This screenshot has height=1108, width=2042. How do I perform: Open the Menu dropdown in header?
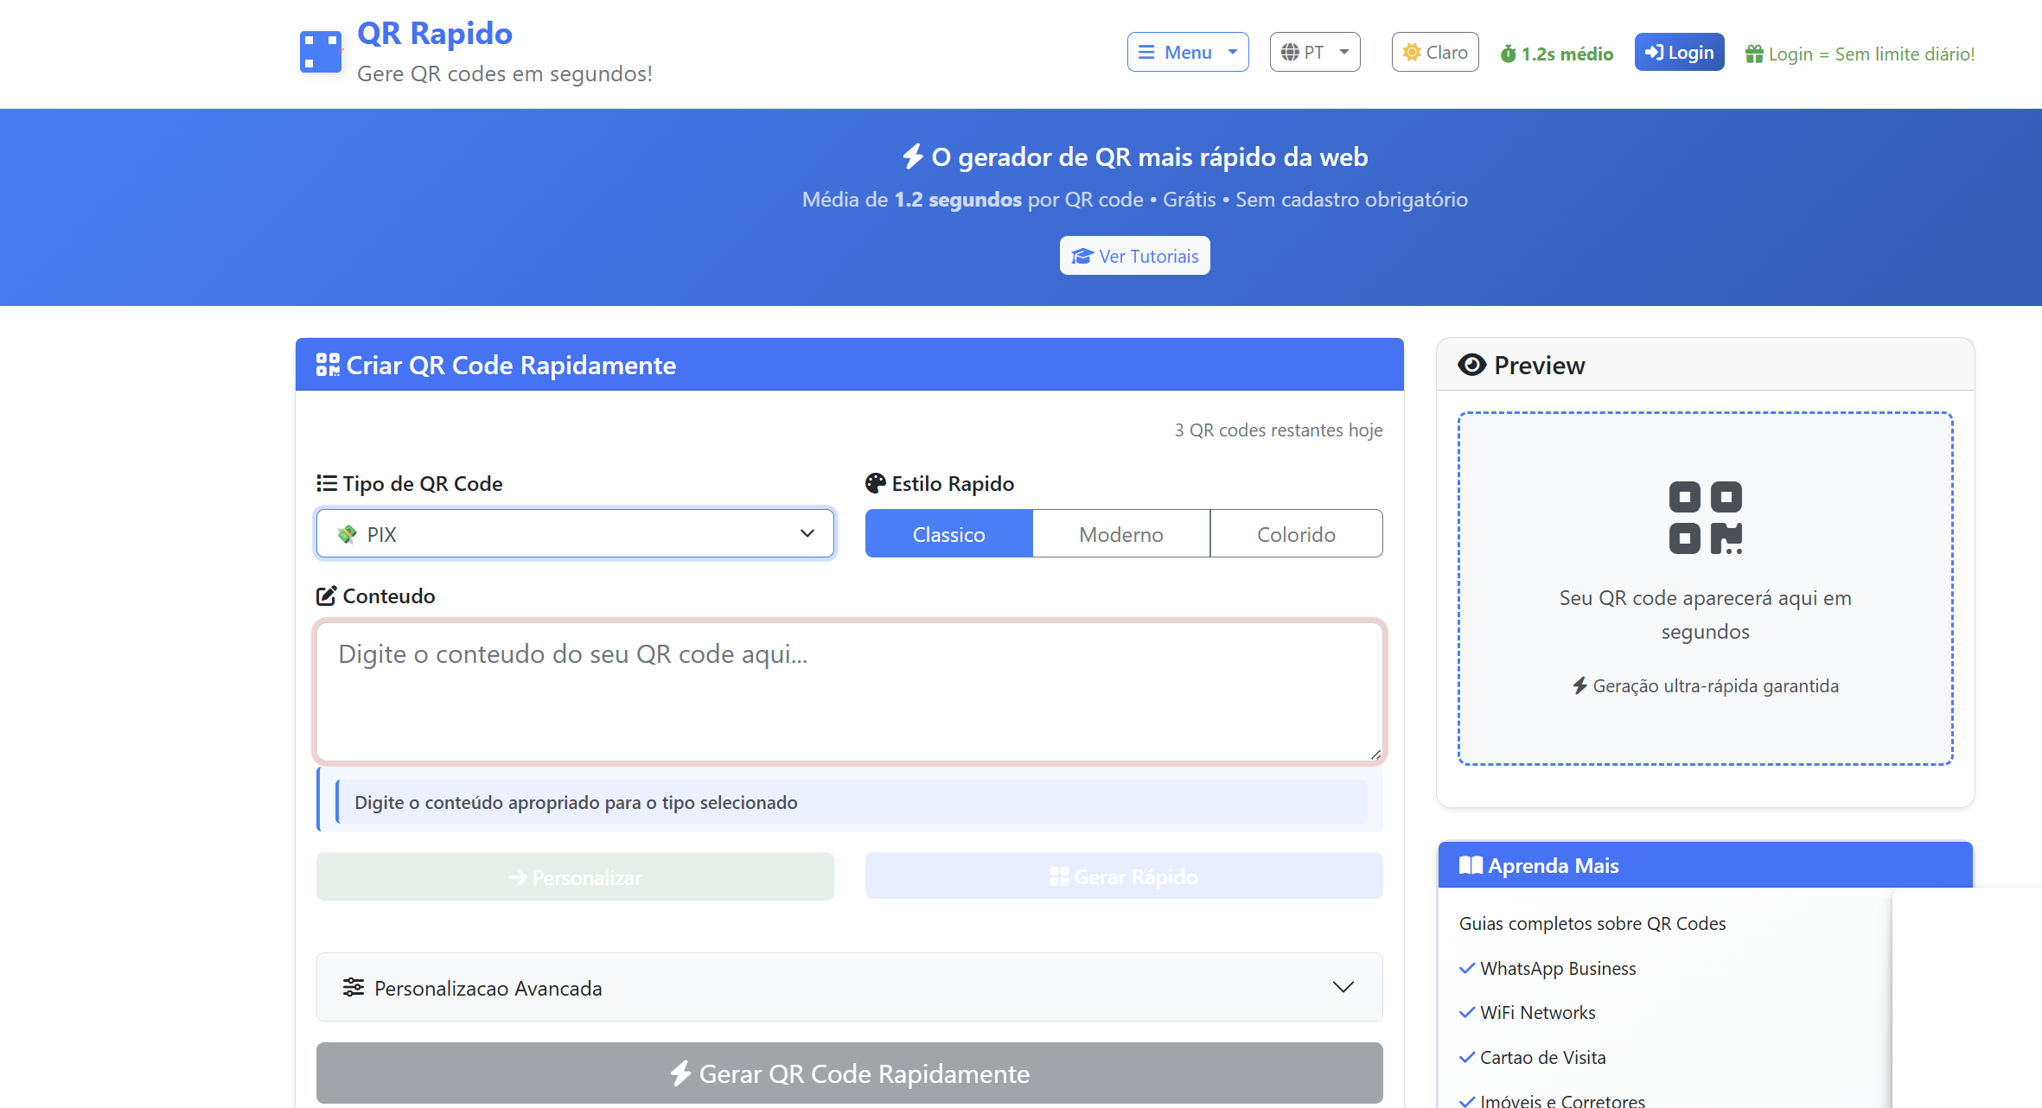pyautogui.click(x=1187, y=53)
